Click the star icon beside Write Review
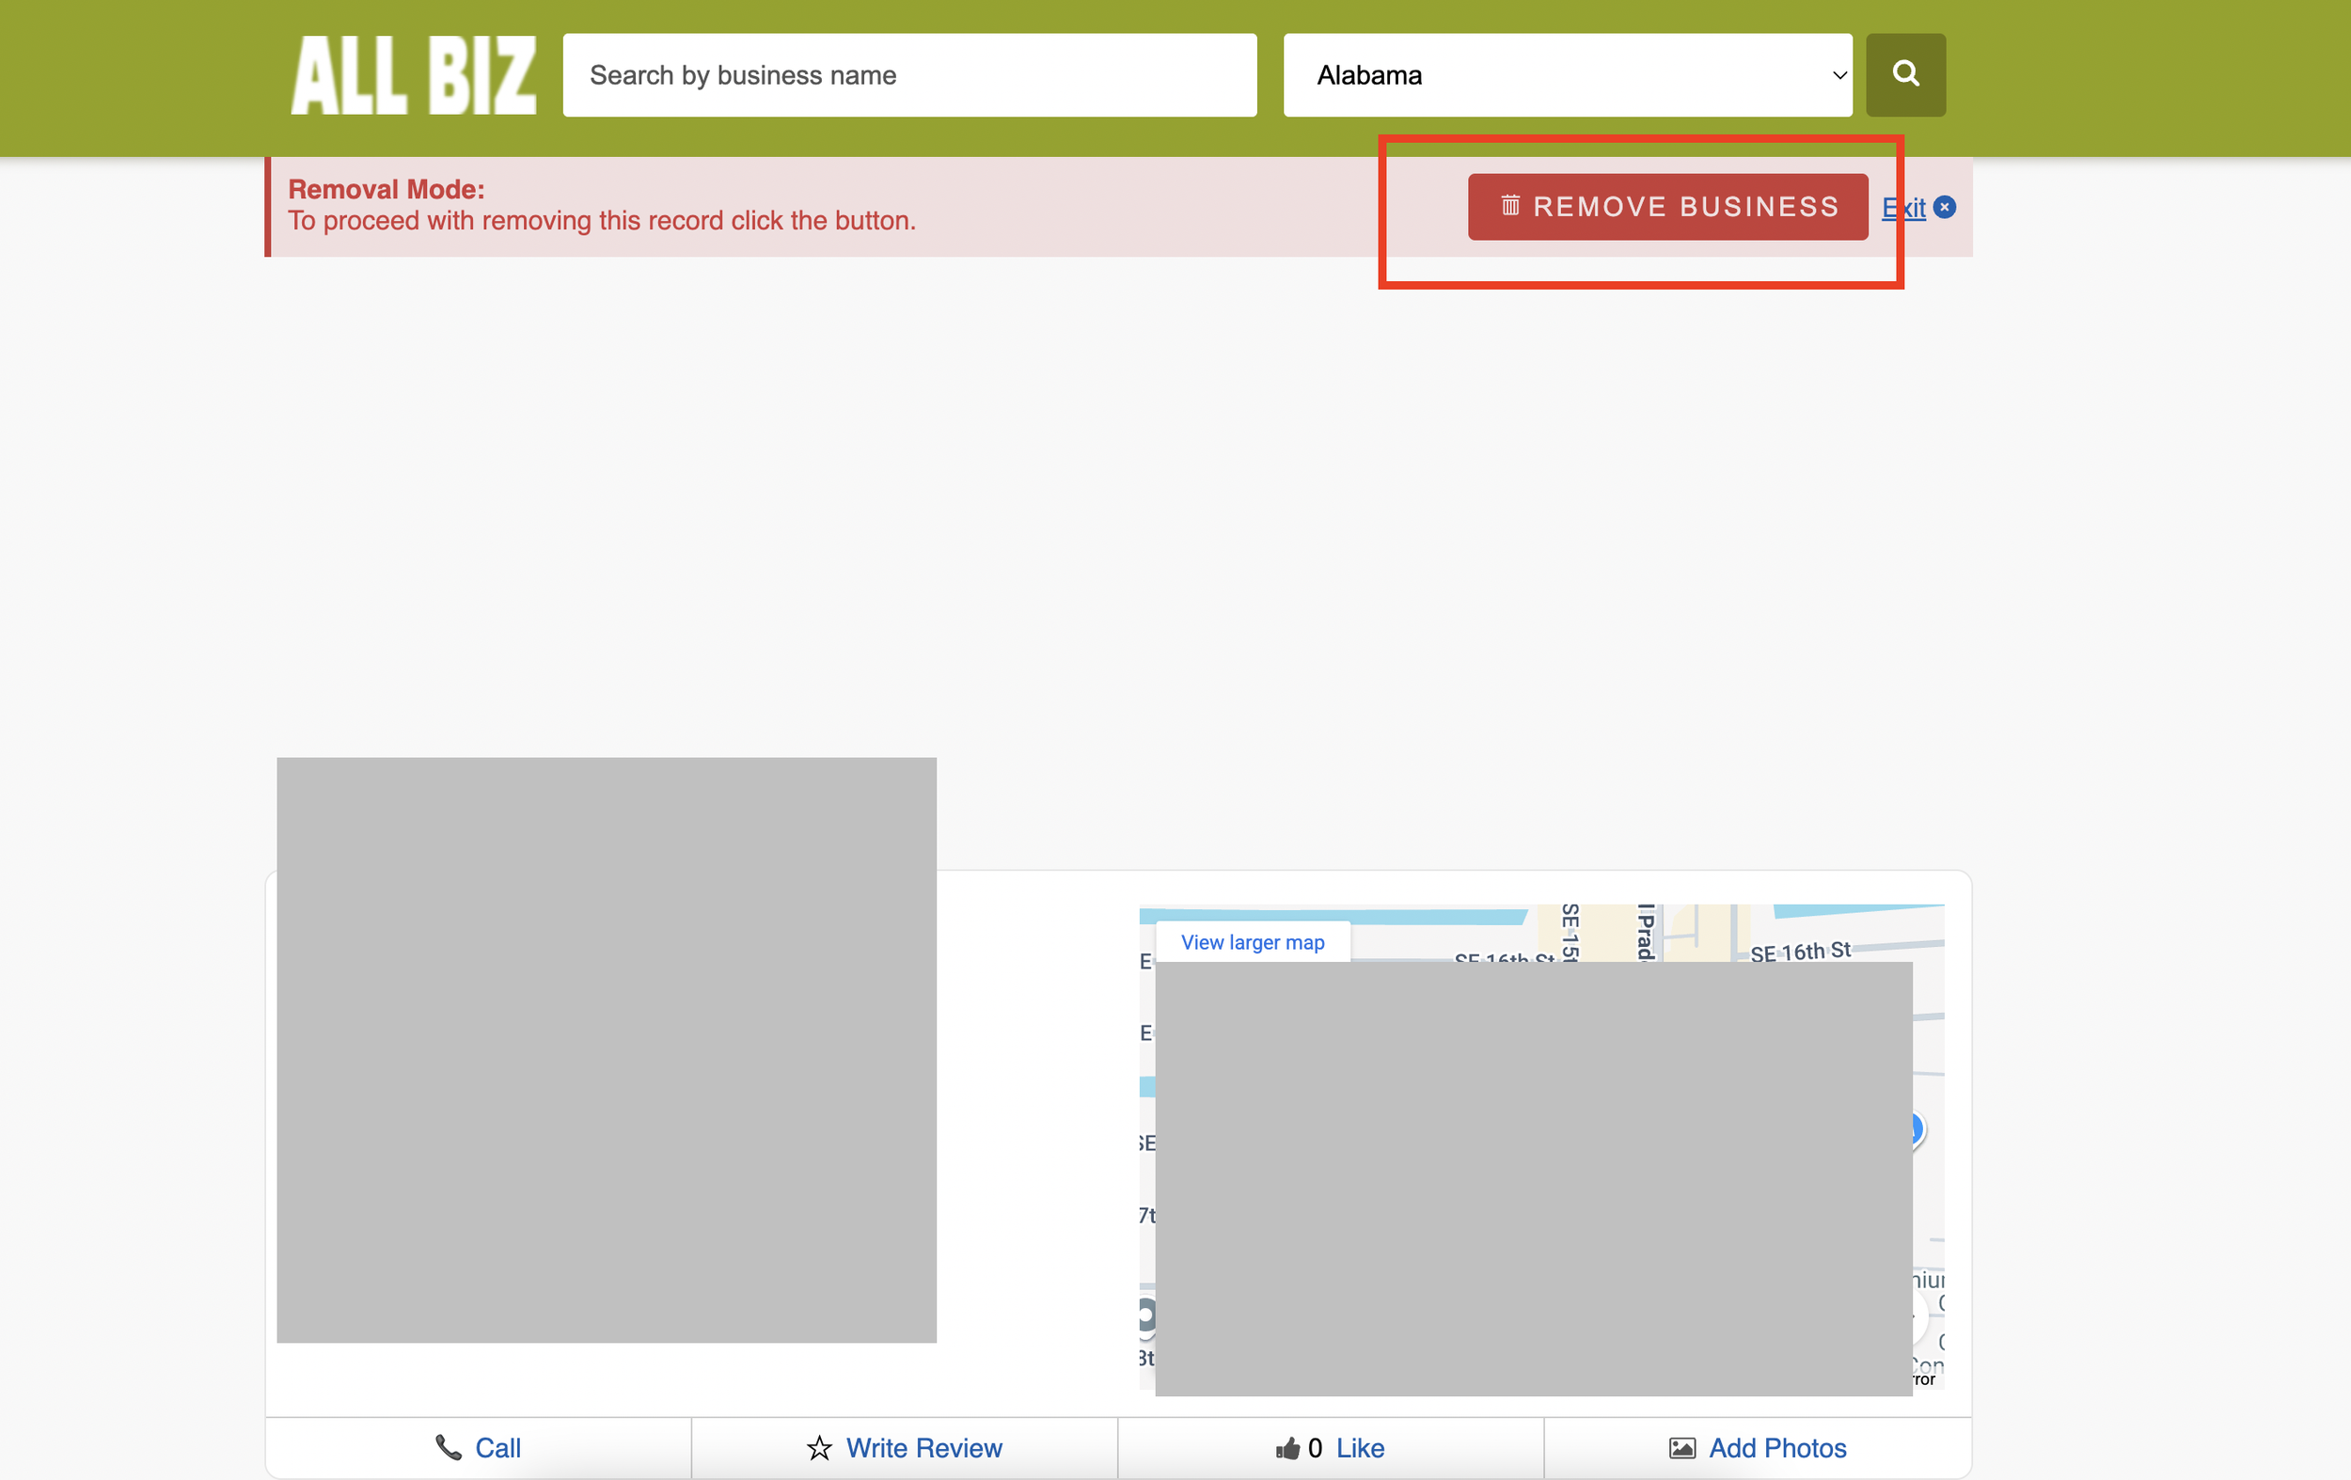Image resolution: width=2351 pixels, height=1480 pixels. pyautogui.click(x=819, y=1448)
